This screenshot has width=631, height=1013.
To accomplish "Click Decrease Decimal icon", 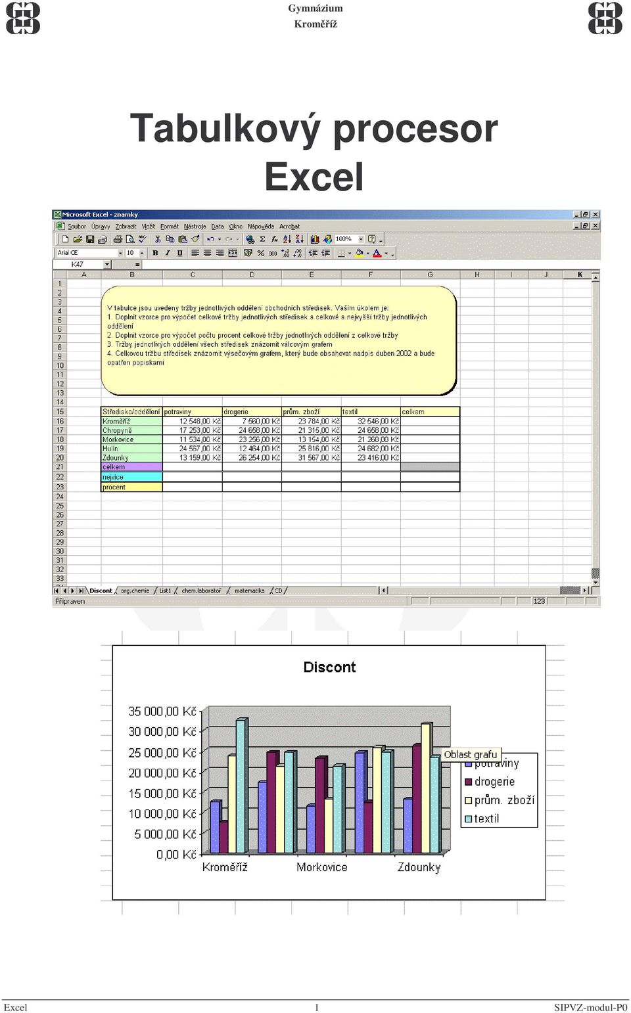I will tap(298, 253).
